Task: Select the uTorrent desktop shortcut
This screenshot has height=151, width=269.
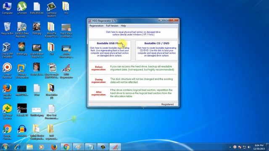Action: [22, 8]
